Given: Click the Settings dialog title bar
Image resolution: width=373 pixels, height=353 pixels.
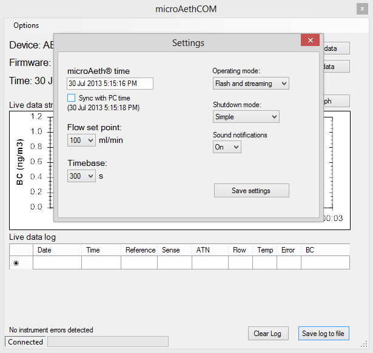Looking at the screenshot, I should pos(188,43).
